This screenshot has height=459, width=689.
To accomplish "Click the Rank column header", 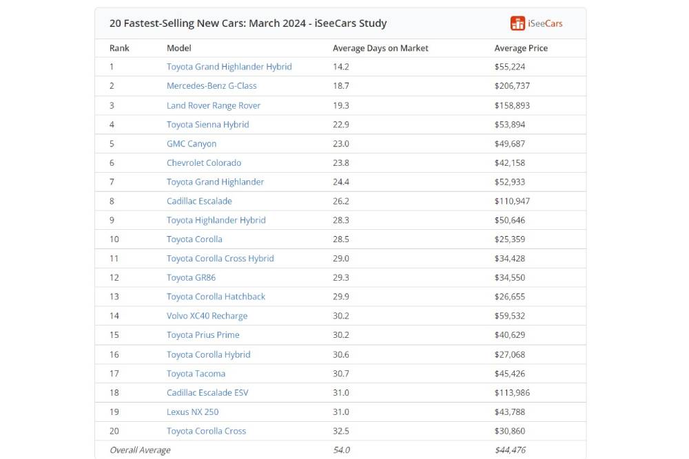I will [119, 48].
